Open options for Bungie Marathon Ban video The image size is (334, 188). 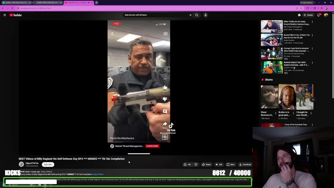(x=312, y=63)
